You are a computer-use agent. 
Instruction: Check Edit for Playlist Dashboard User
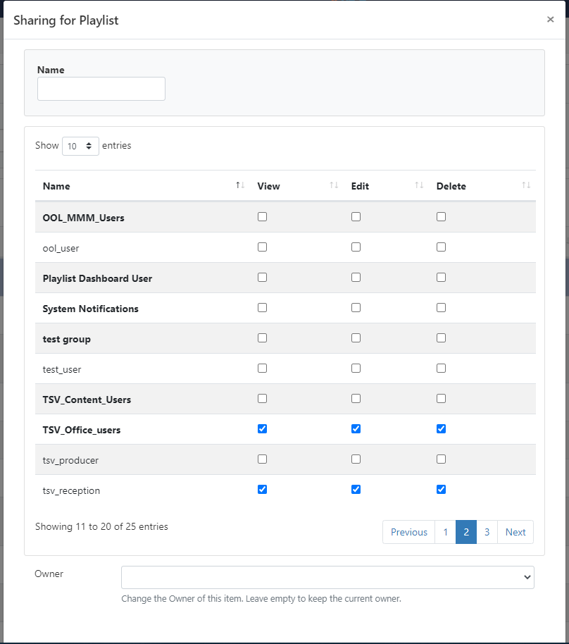point(356,278)
